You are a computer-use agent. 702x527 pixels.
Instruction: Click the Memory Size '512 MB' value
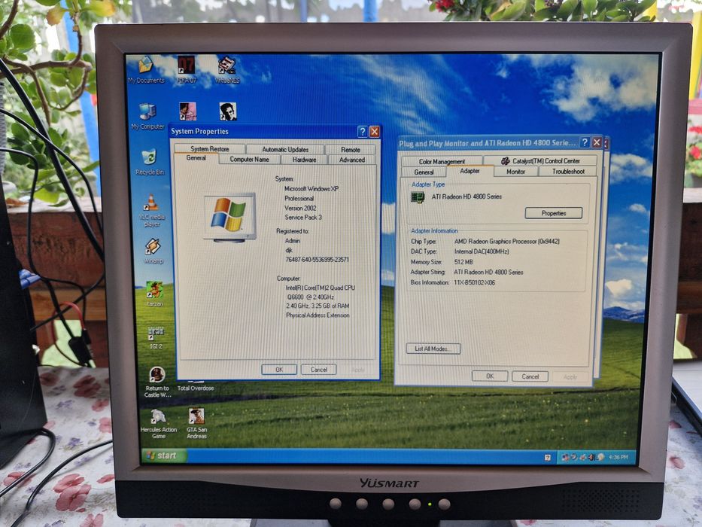pyautogui.click(x=463, y=262)
